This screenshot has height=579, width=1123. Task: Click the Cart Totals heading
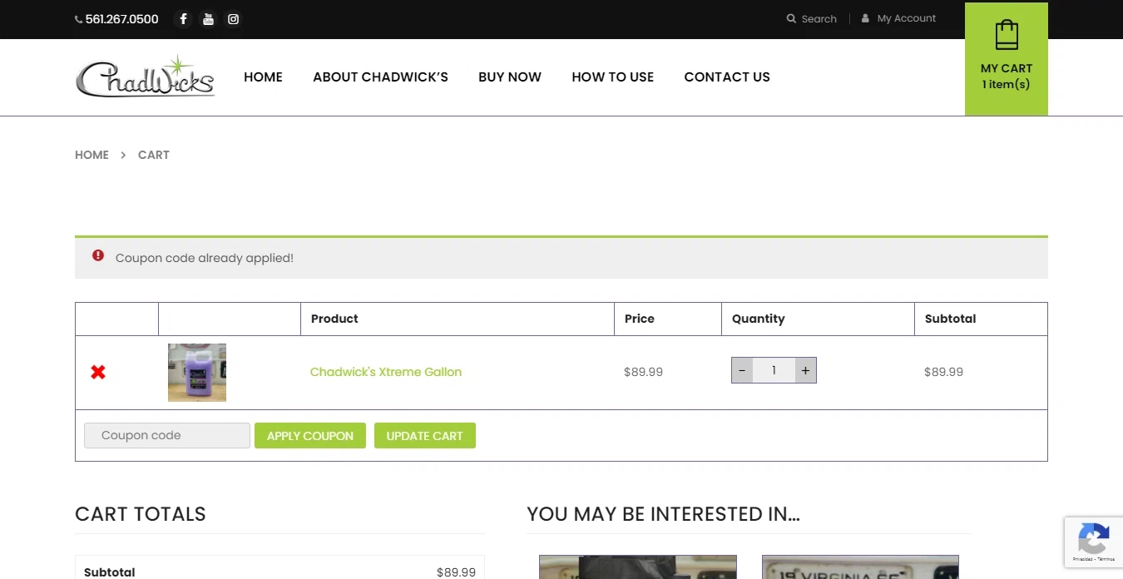click(x=141, y=514)
